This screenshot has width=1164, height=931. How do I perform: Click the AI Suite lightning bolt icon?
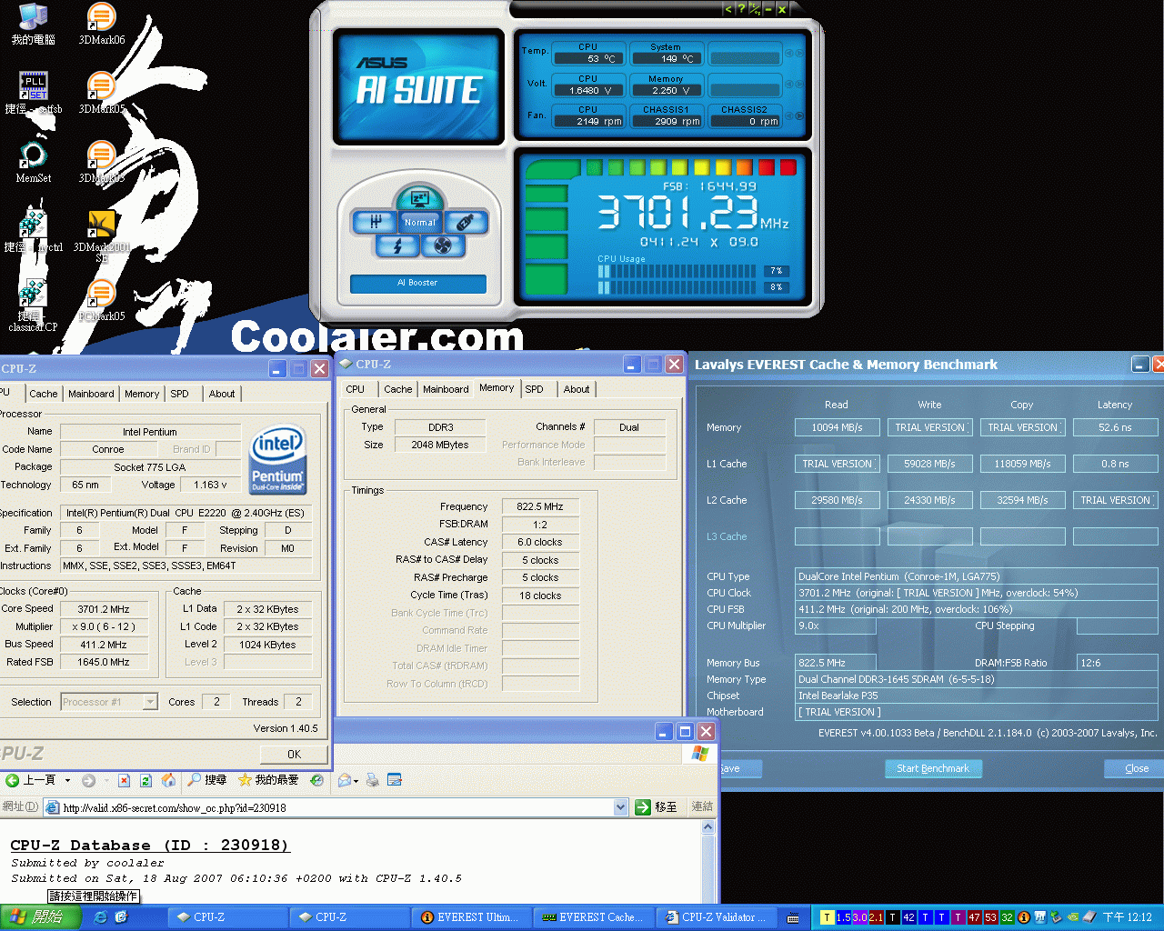pyautogui.click(x=397, y=245)
